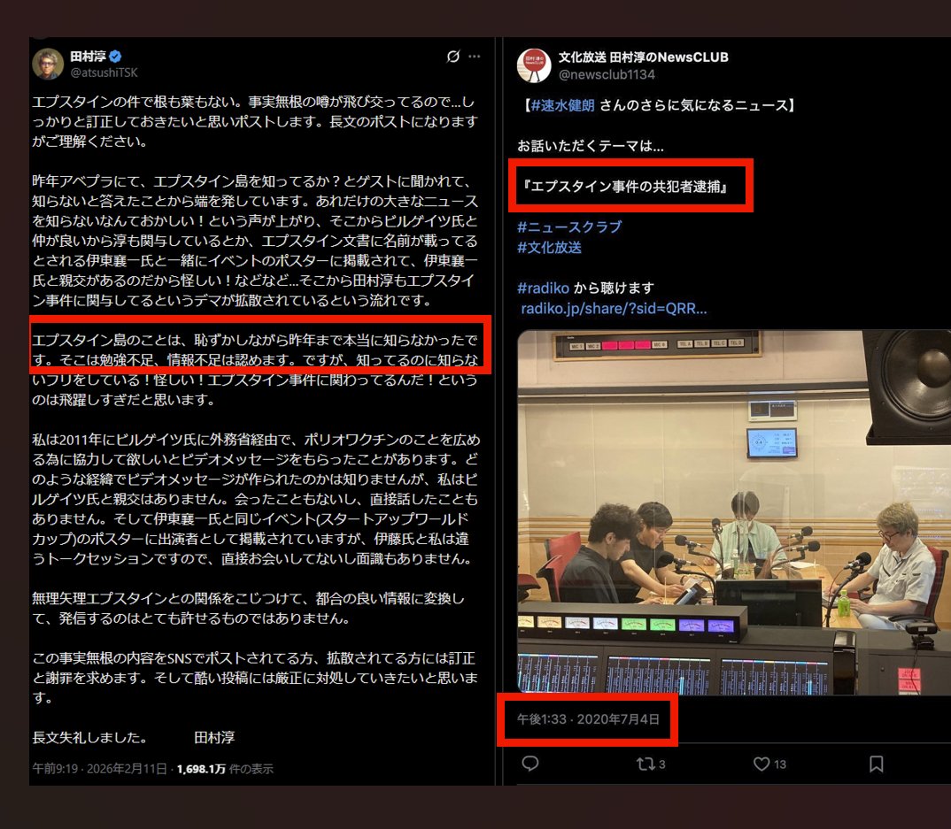This screenshot has width=951, height=829.
Task: Open the #文化放送 hashtag
Action: [549, 247]
